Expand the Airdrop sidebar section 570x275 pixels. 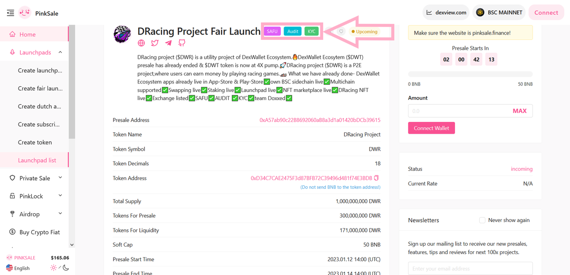point(34,214)
